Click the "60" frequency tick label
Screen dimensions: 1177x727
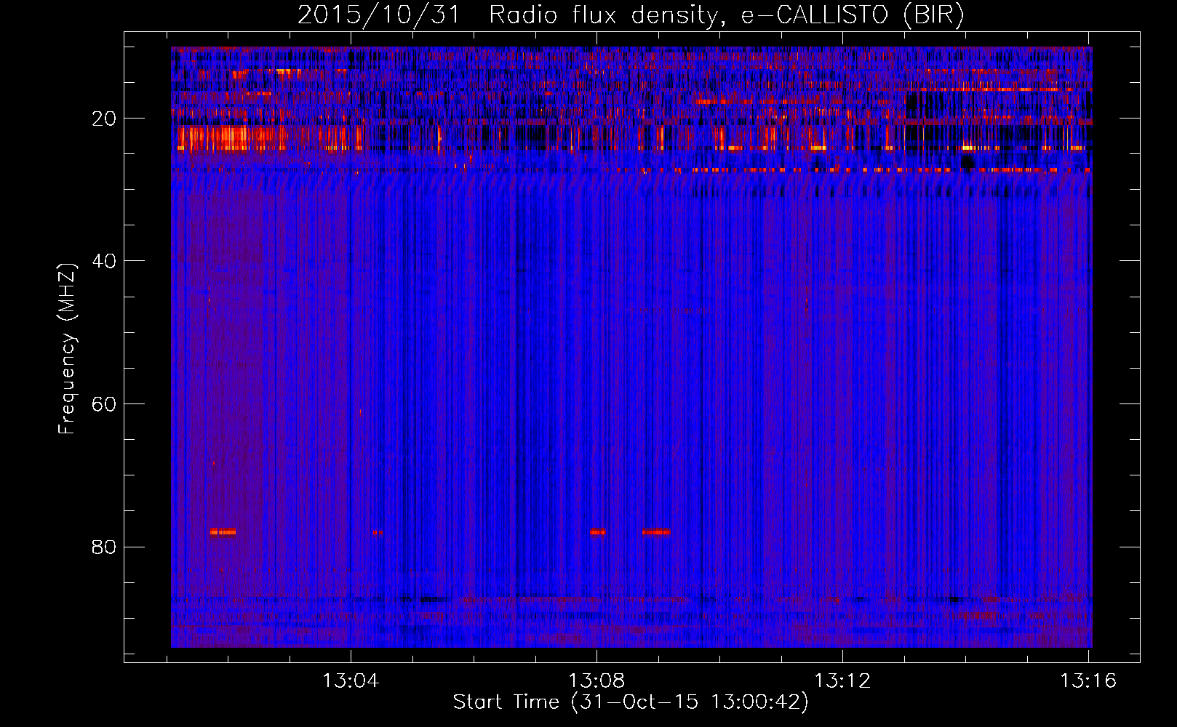(x=104, y=404)
